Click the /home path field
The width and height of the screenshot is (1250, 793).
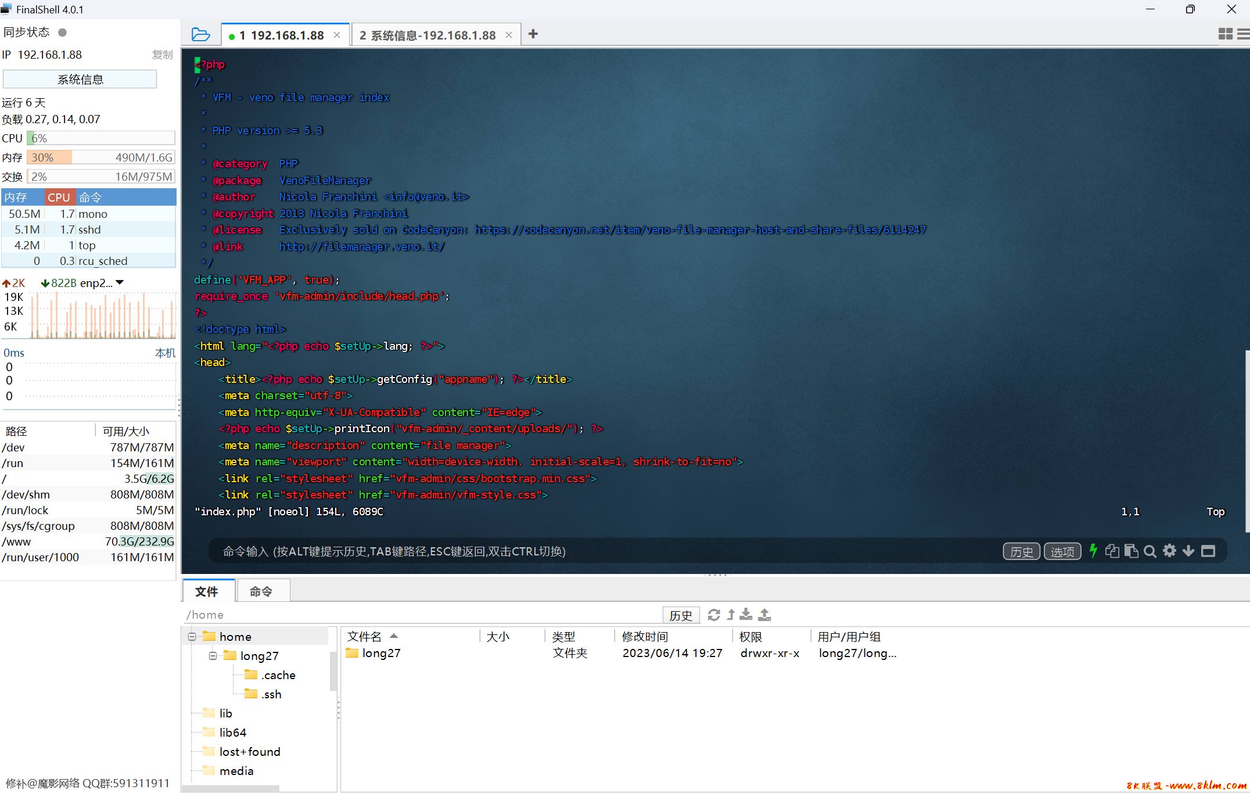coord(423,615)
